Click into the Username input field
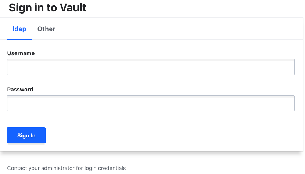The height and width of the screenshot is (174, 305). click(x=151, y=67)
